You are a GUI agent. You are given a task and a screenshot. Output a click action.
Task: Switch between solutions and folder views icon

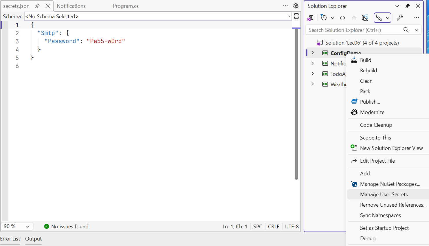click(310, 18)
